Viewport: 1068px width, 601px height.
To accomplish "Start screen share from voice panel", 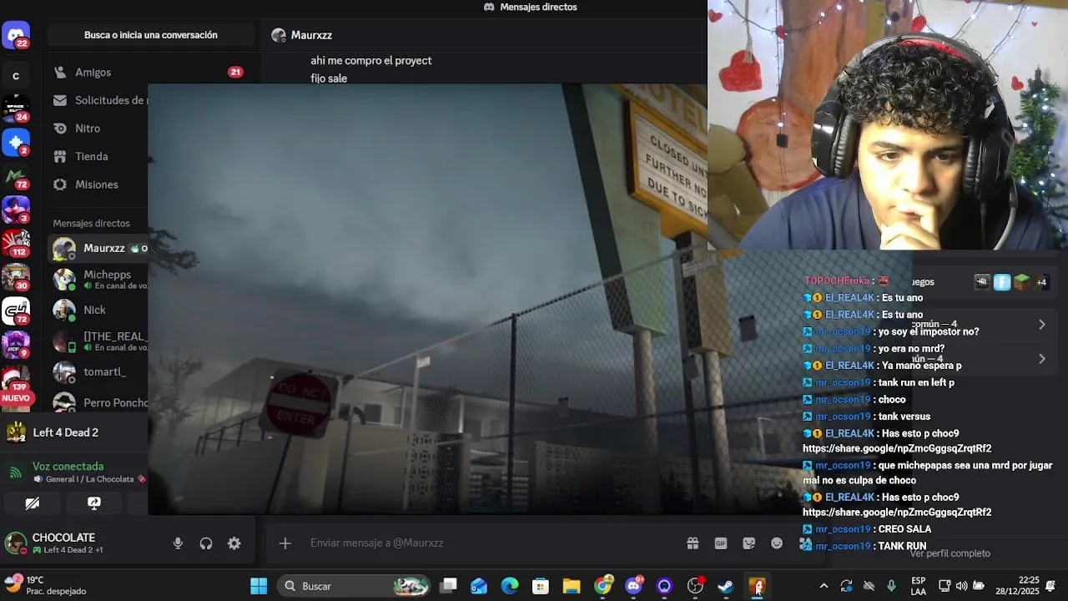I will pyautogui.click(x=94, y=503).
